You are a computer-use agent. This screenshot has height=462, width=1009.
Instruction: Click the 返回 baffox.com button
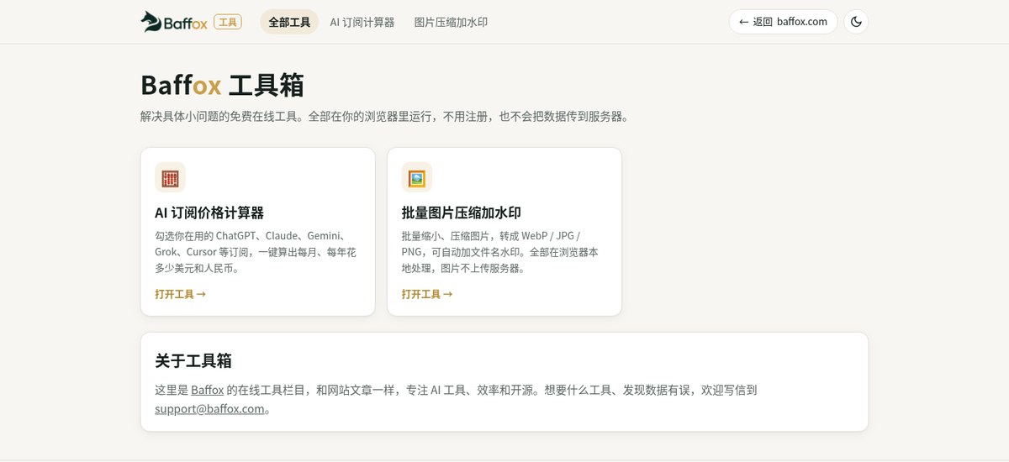coord(783,22)
